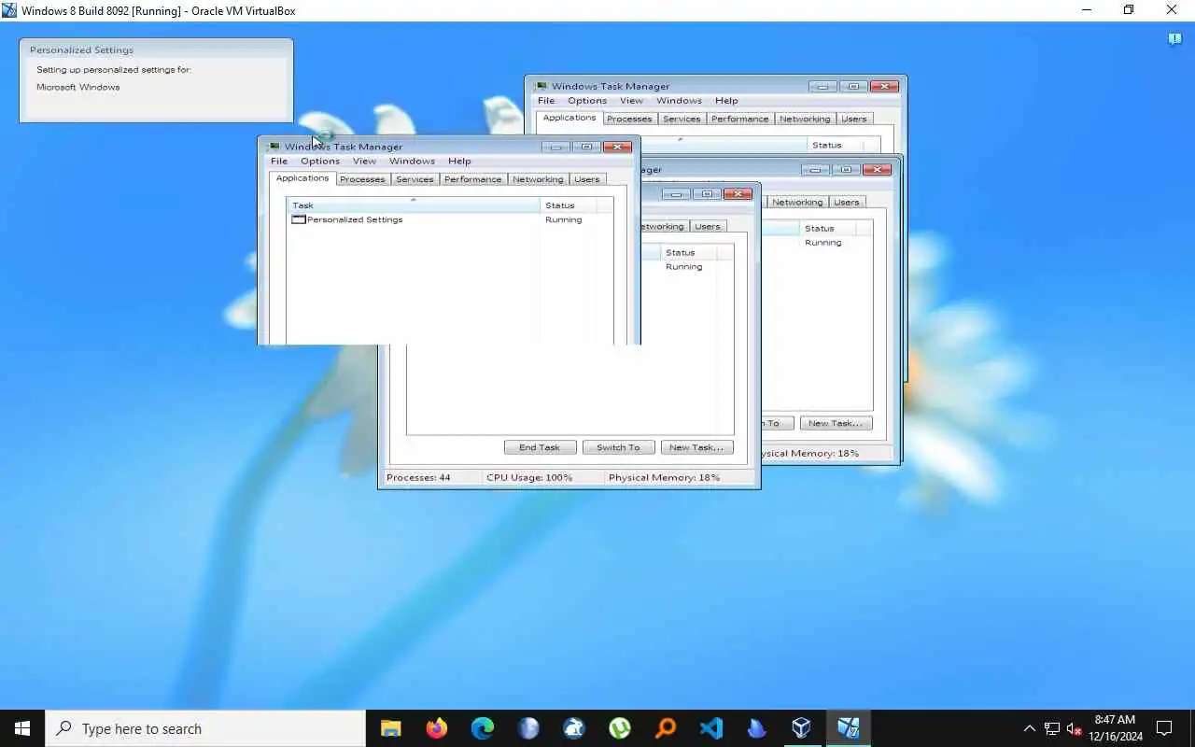Click Running status in frontmost Task Manager
Screen dimensions: 1195x747
pyautogui.click(x=563, y=219)
